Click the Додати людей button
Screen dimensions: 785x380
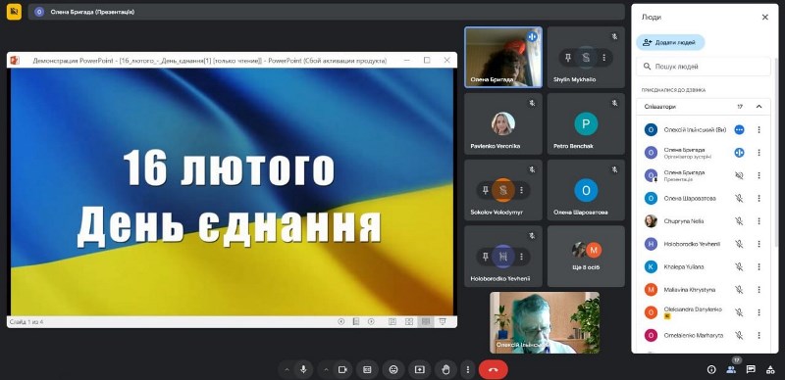670,42
